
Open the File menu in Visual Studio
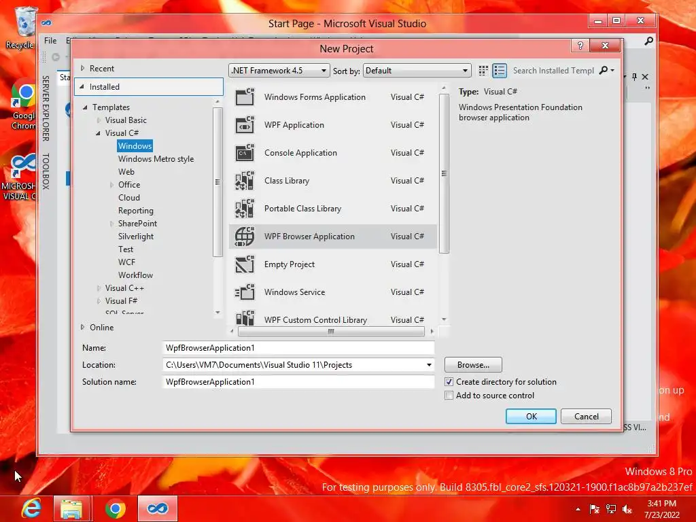click(50, 41)
